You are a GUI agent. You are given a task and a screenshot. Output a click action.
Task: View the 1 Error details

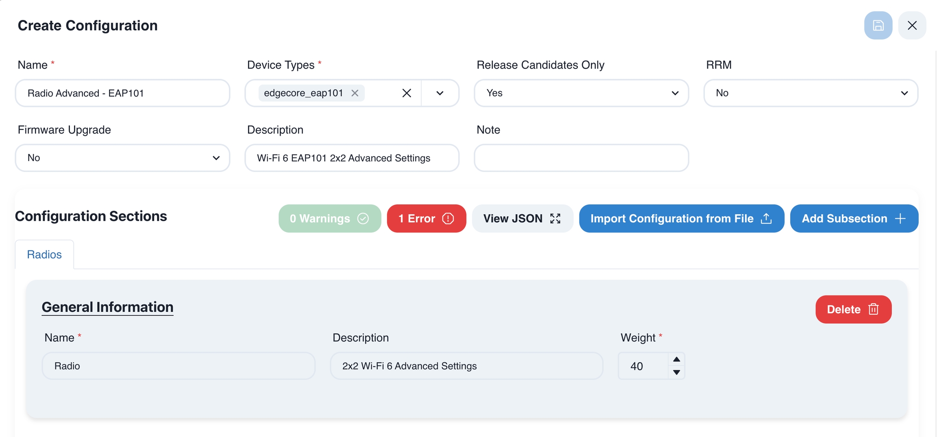[x=426, y=219]
